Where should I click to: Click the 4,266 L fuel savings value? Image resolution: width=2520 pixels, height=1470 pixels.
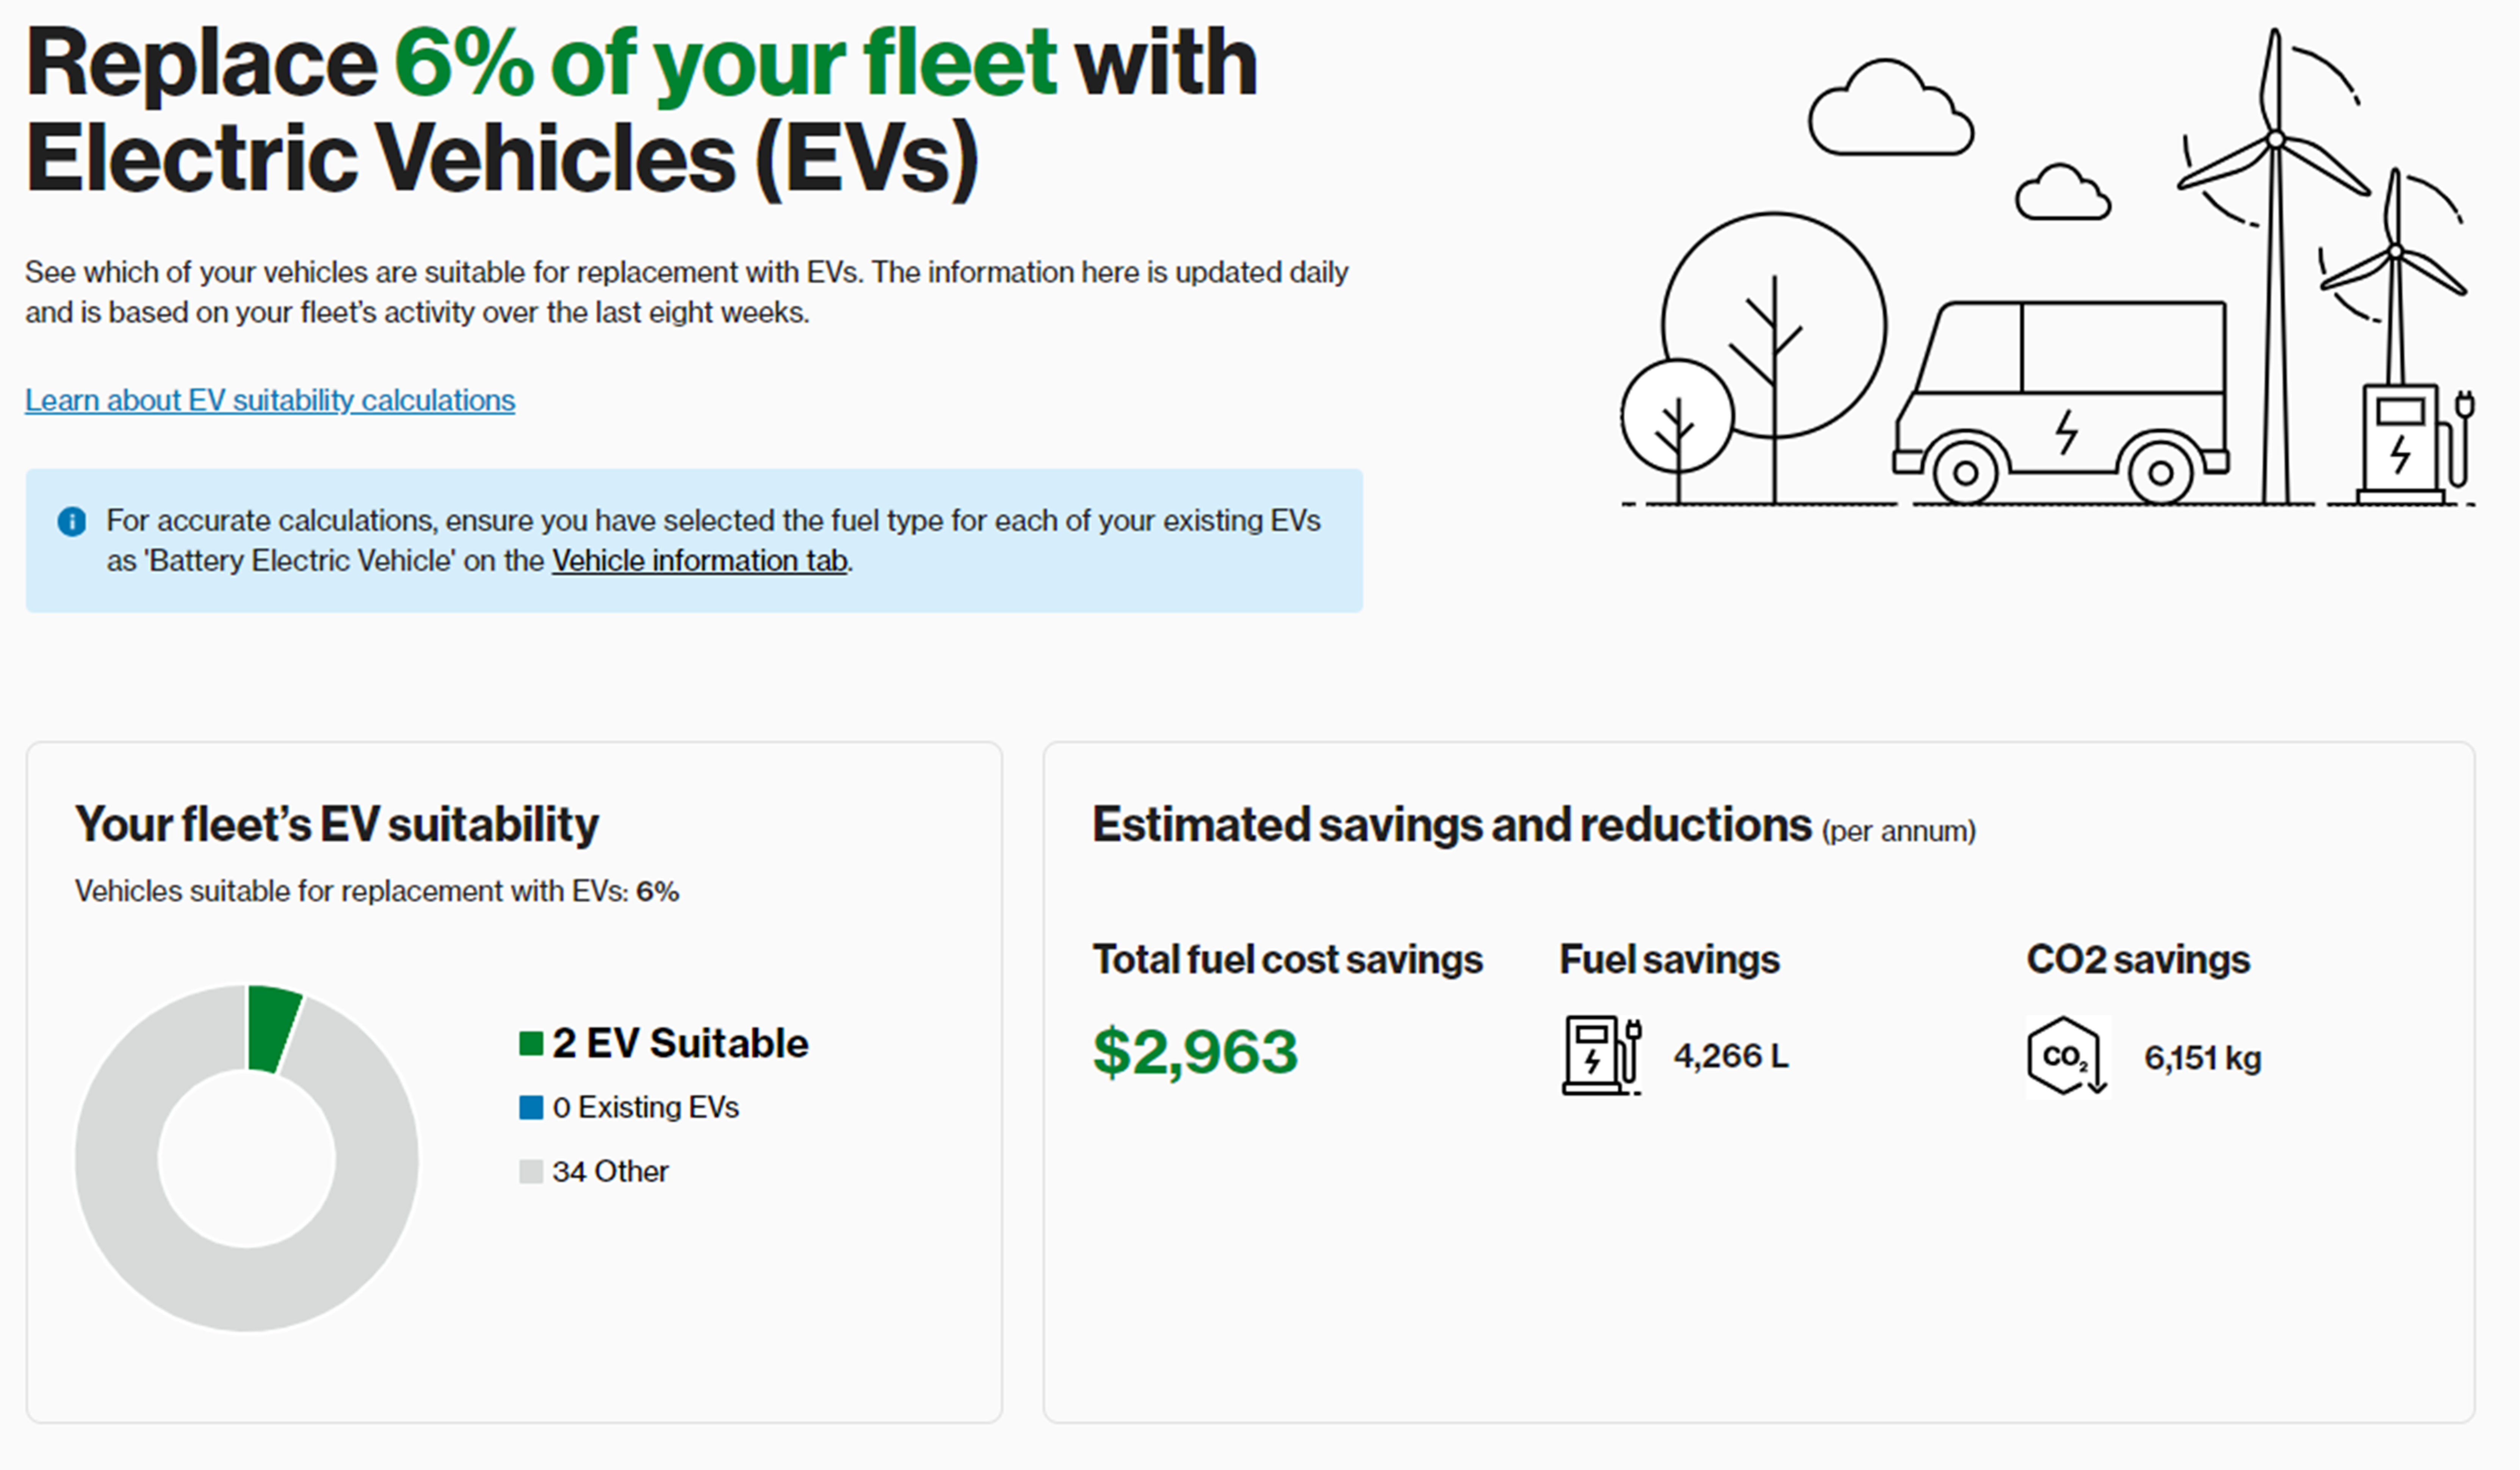pos(1731,1056)
